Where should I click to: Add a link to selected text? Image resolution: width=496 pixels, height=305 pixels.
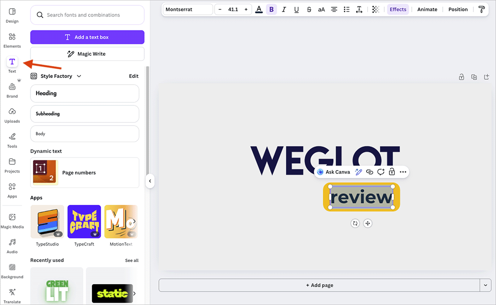[x=370, y=172]
